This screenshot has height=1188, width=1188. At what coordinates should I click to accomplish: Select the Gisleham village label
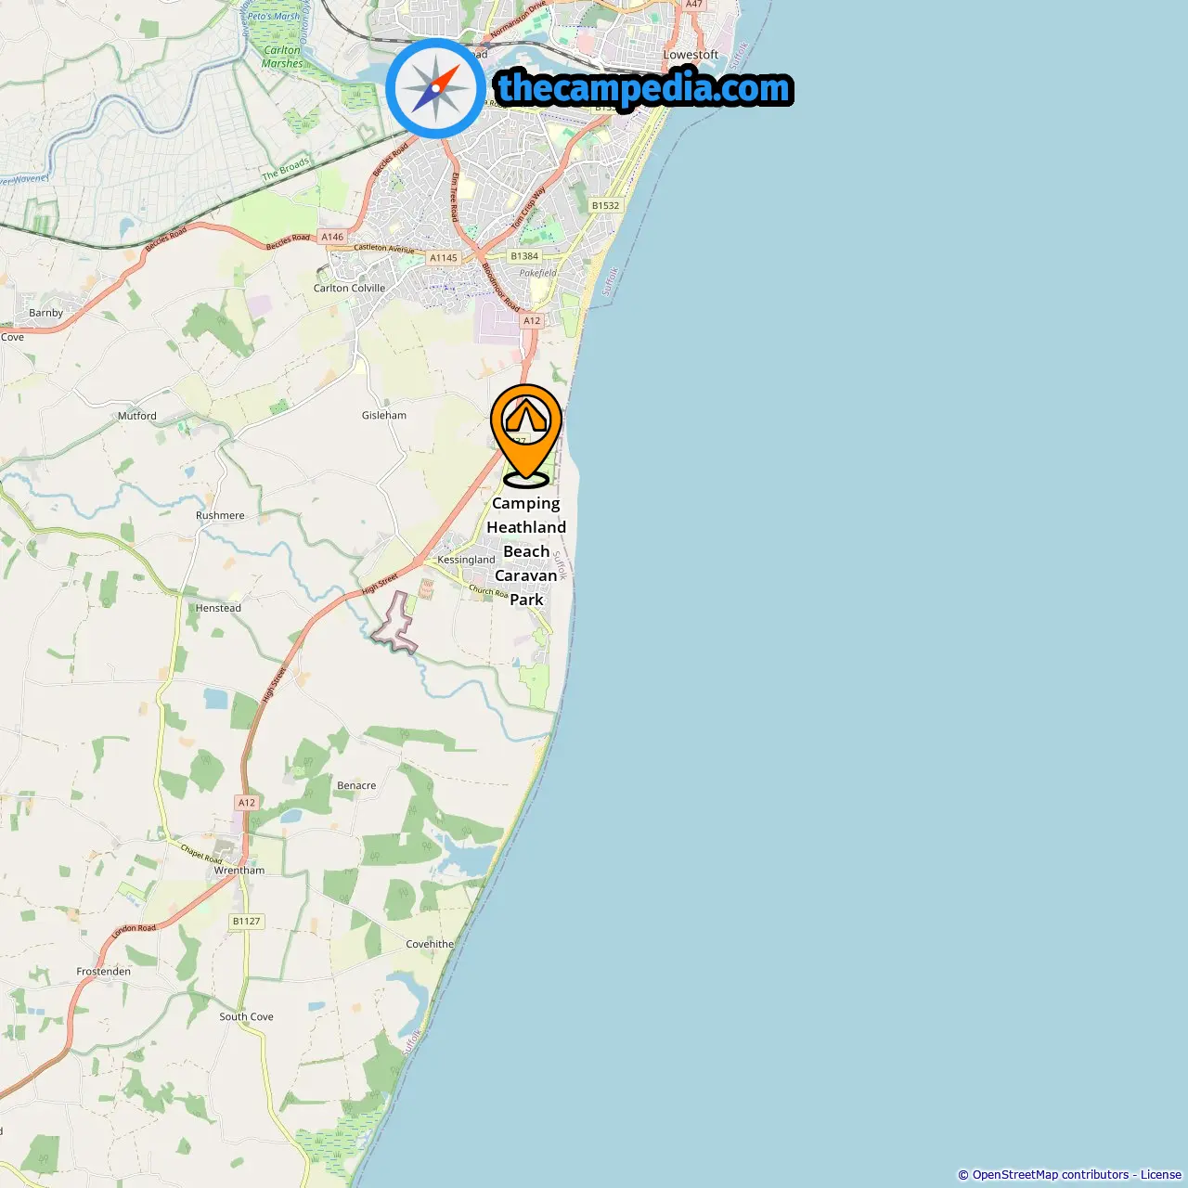(x=384, y=415)
